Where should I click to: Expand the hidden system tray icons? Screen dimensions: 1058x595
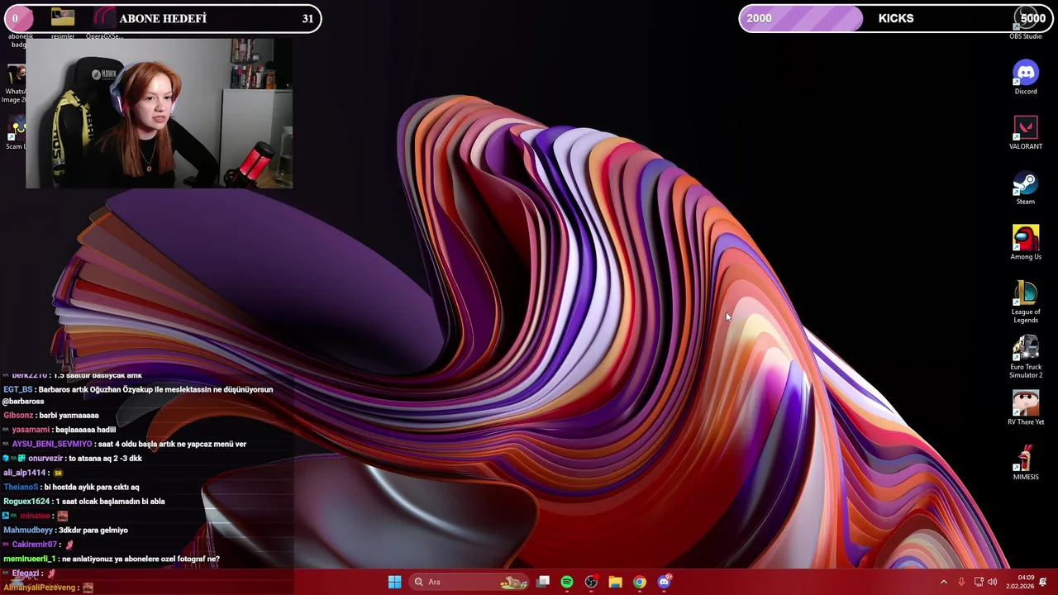[x=944, y=582]
